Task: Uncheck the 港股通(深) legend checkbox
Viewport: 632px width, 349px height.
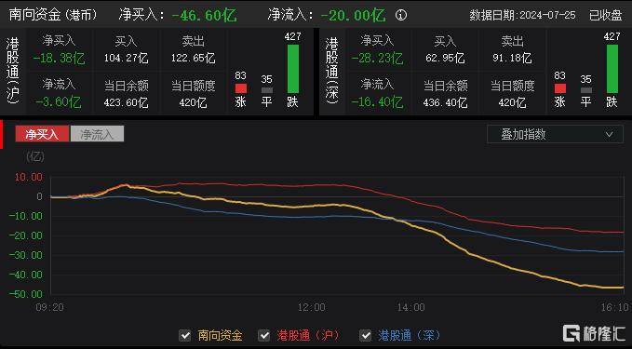Action: (x=365, y=335)
